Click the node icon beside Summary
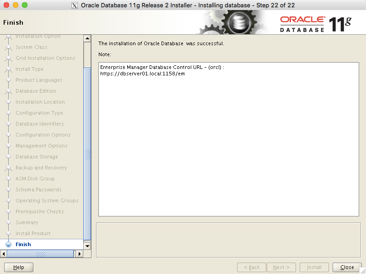Screen dimensions: 366x274 tap(9, 222)
